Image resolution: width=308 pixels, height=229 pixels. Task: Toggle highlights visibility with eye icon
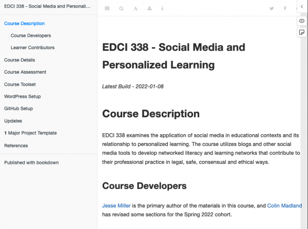coord(302,21)
